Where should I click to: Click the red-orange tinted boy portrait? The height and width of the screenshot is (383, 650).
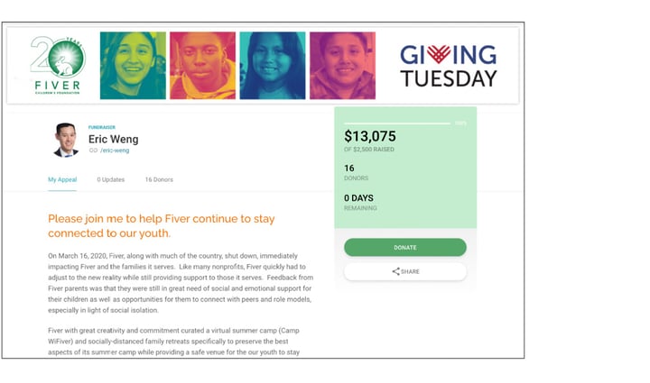[203, 66]
